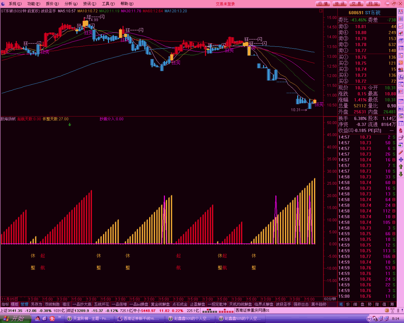
Task: Click the stock title 600691 ST东碳
Action: point(364,13)
